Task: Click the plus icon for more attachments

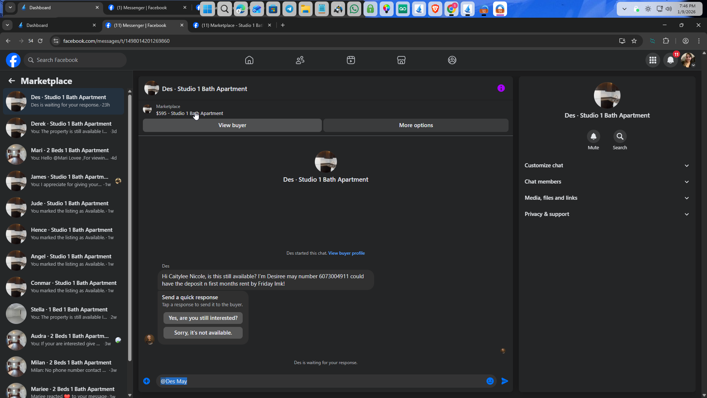Action: pyautogui.click(x=147, y=381)
